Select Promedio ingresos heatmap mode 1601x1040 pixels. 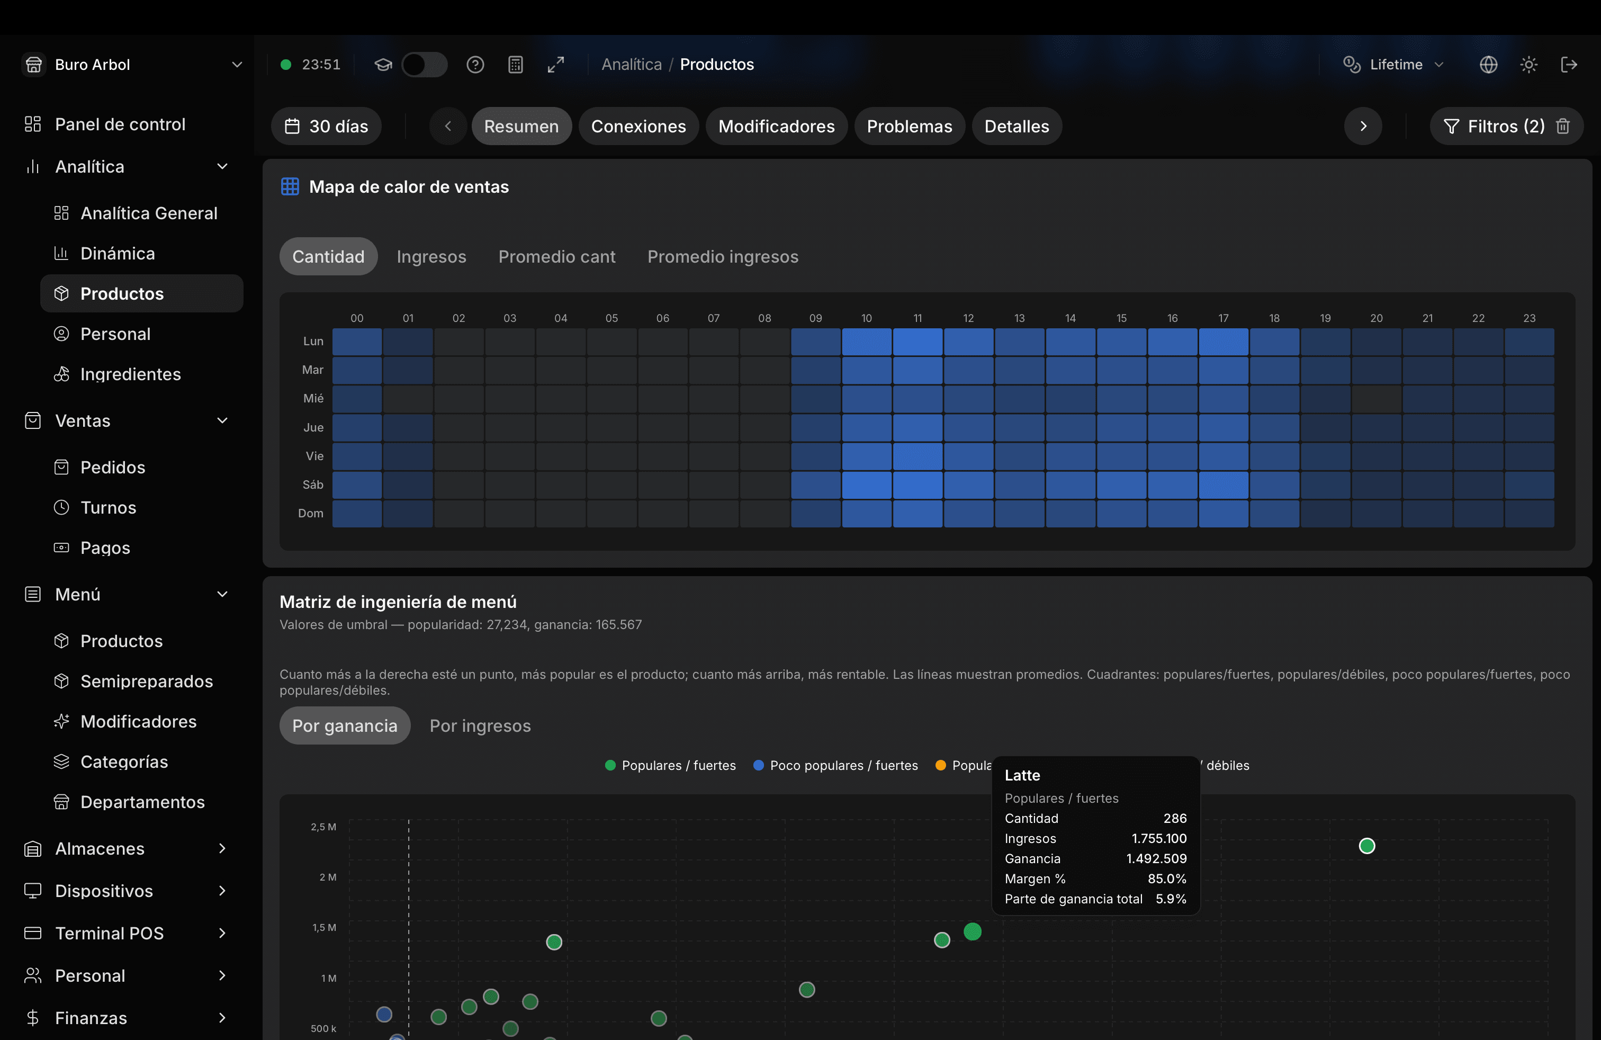coord(723,256)
